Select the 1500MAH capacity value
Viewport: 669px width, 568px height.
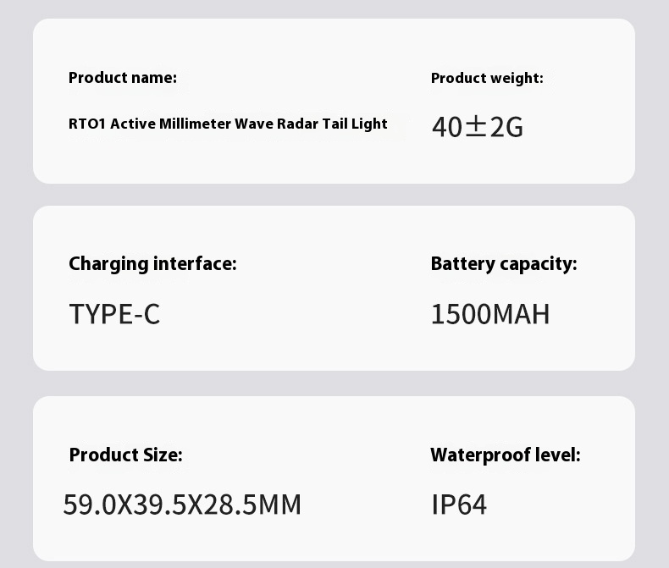tap(490, 314)
